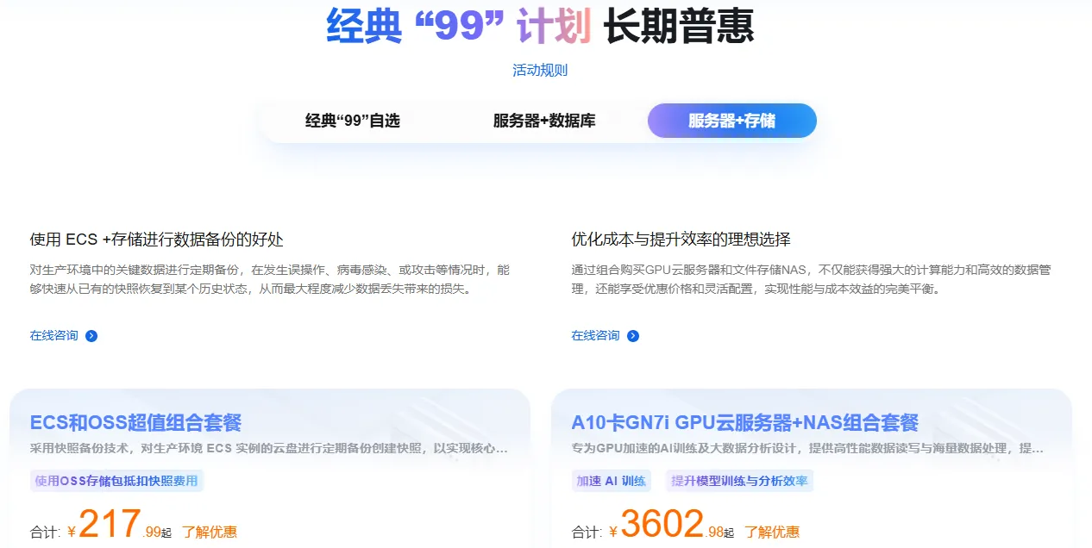
Task: Select the 服务器+存储 tab
Action: (731, 121)
